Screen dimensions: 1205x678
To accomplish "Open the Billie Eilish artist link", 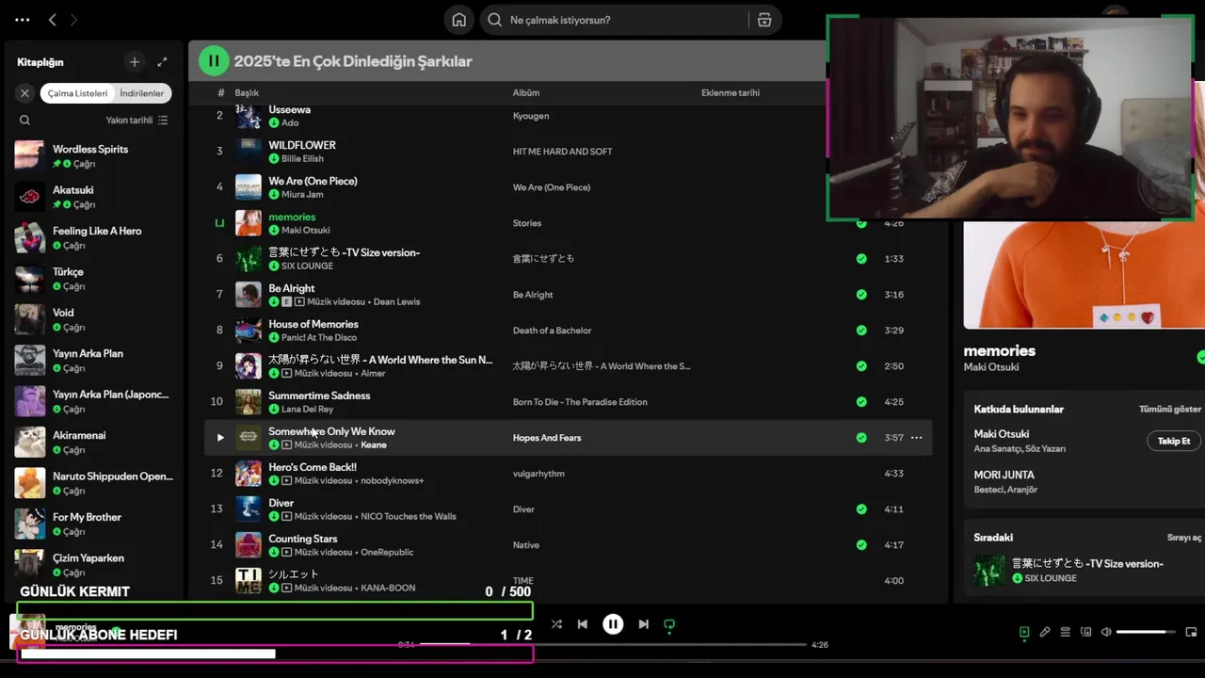I will (x=302, y=159).
